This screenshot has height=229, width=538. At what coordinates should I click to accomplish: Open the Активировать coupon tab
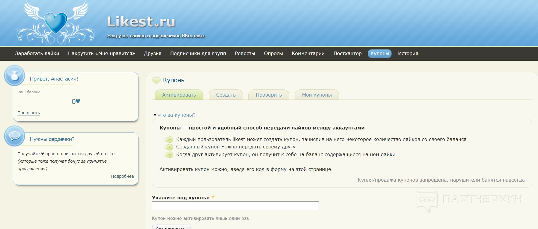tap(179, 95)
